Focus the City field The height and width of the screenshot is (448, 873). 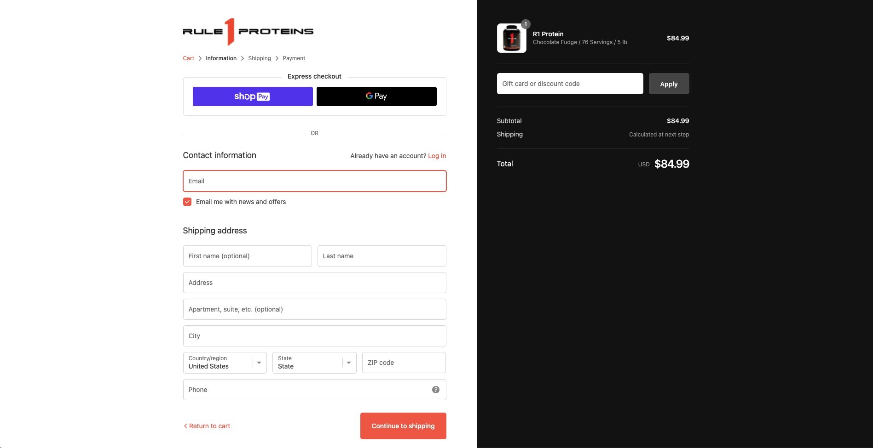(x=315, y=336)
